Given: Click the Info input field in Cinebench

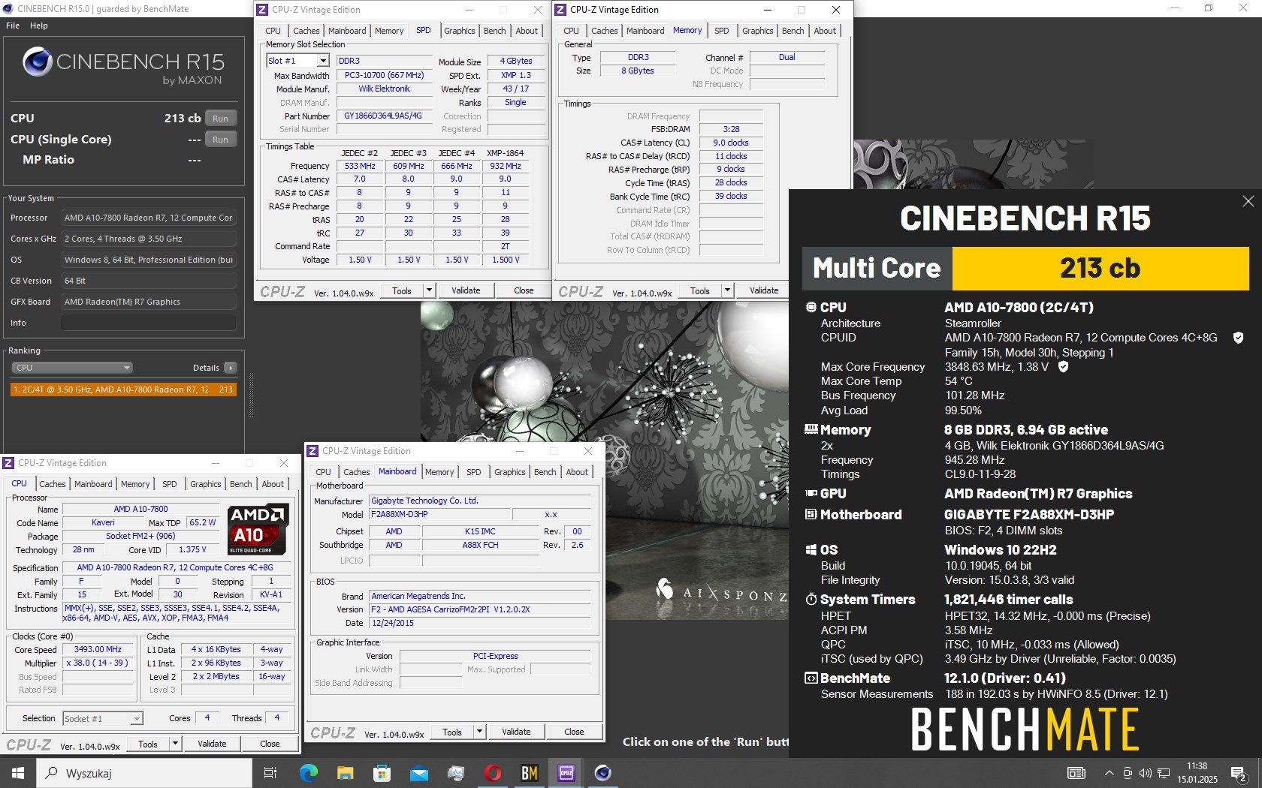Looking at the screenshot, I should point(149,323).
